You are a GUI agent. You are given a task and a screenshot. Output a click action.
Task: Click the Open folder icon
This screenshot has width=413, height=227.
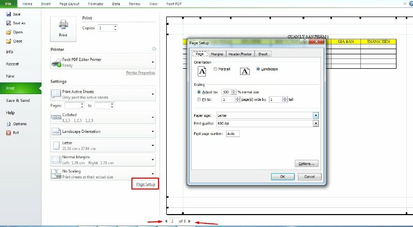8,32
